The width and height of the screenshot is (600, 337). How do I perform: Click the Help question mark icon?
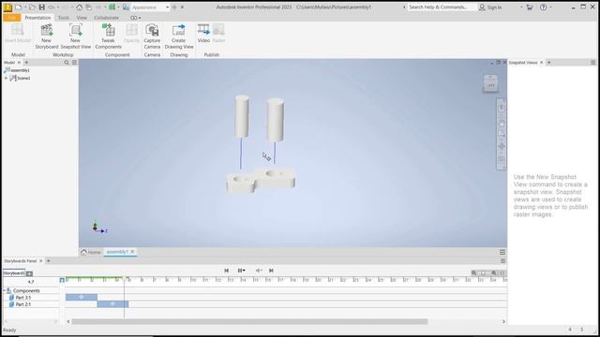tap(543, 7)
